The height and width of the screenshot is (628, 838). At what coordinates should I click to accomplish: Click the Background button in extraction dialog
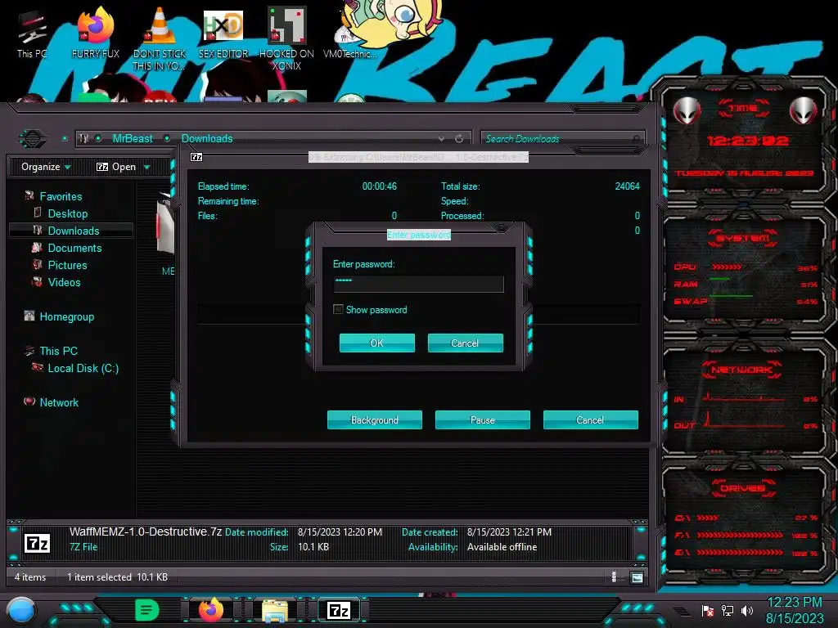[x=375, y=419]
